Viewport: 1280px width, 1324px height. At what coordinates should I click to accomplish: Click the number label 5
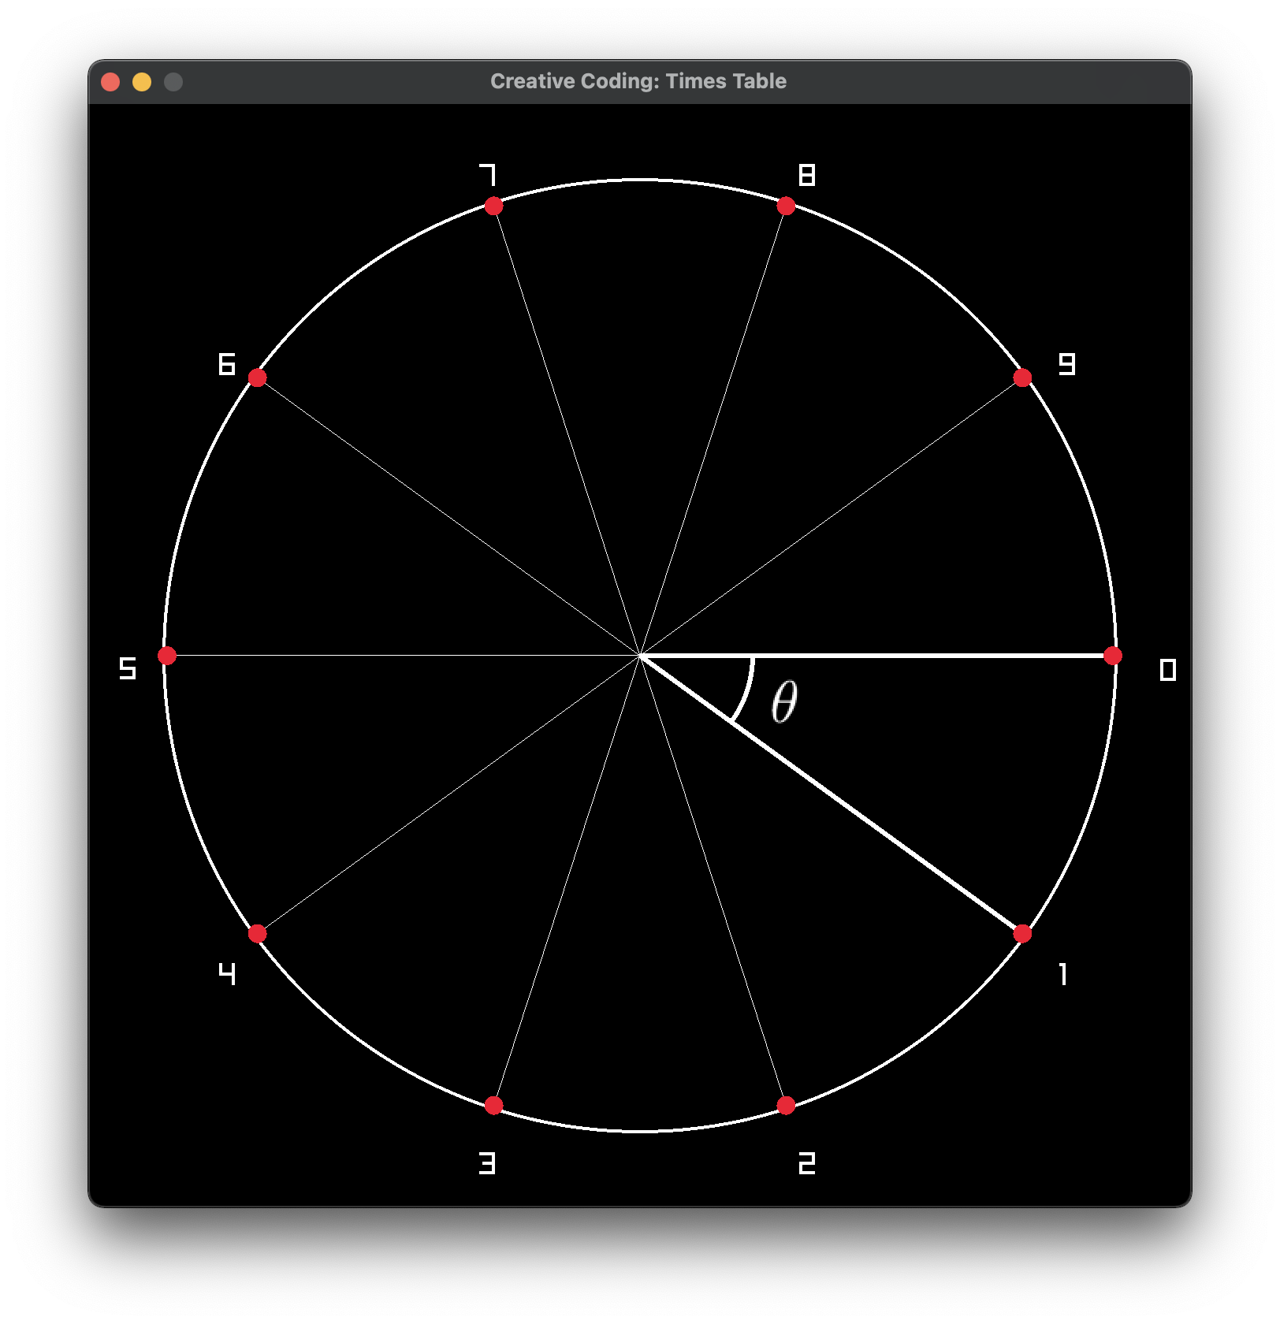(x=128, y=669)
